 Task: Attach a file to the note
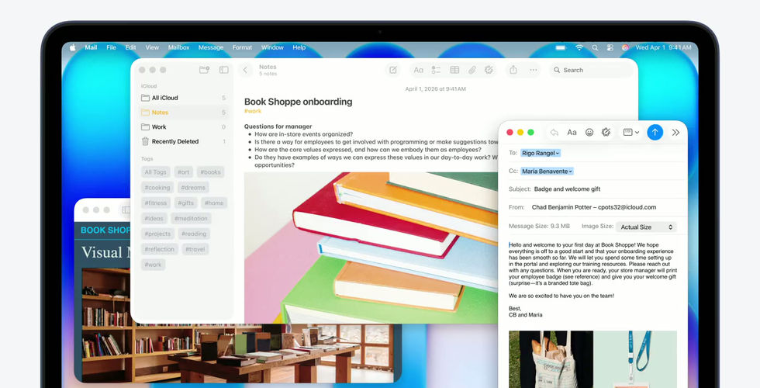[472, 70]
